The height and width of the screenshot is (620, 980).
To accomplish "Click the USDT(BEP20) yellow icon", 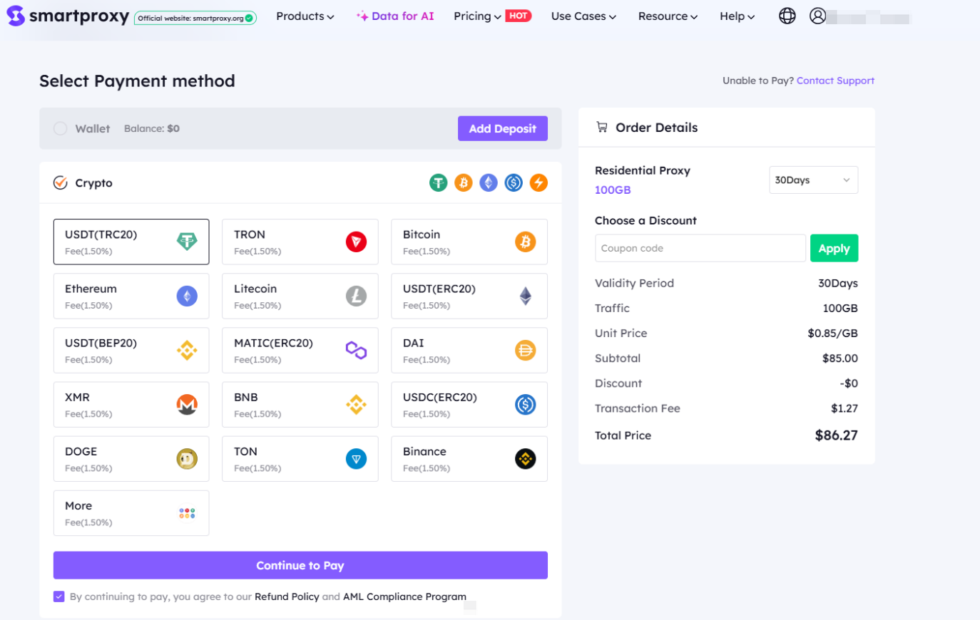I will (187, 350).
